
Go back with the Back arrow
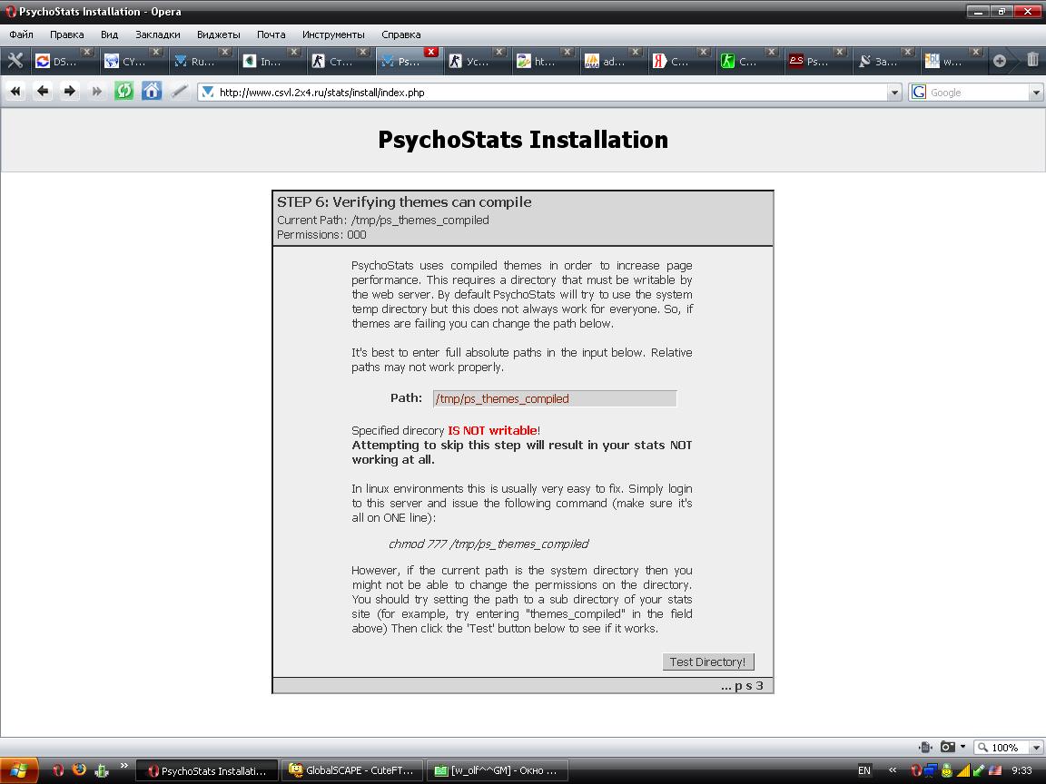tap(43, 92)
